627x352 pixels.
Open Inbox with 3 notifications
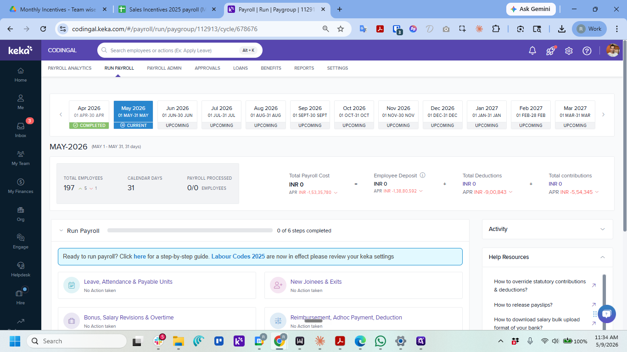21,130
